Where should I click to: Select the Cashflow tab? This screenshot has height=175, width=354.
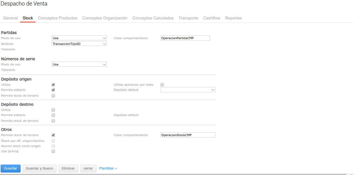tap(212, 18)
